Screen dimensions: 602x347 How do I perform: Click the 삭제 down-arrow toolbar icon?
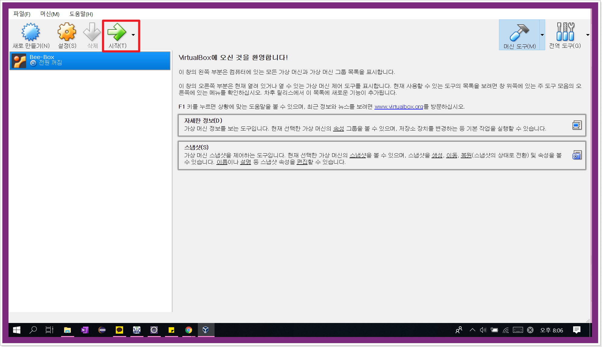[92, 32]
